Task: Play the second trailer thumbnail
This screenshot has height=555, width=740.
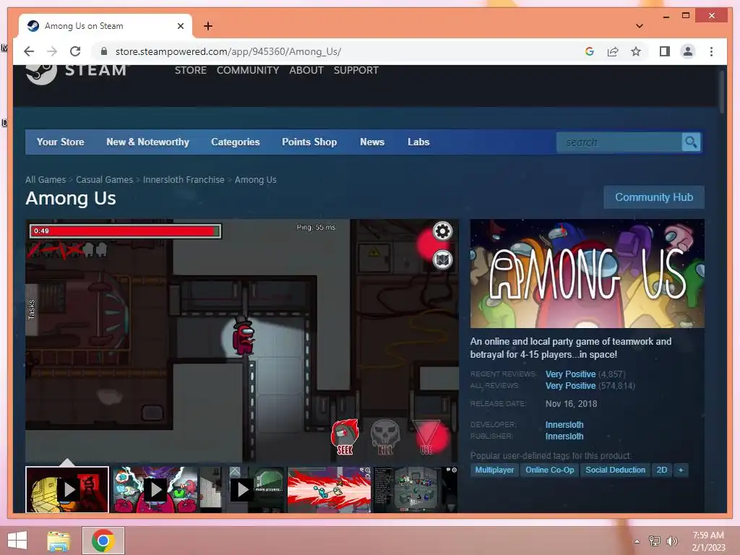Action: [155, 489]
